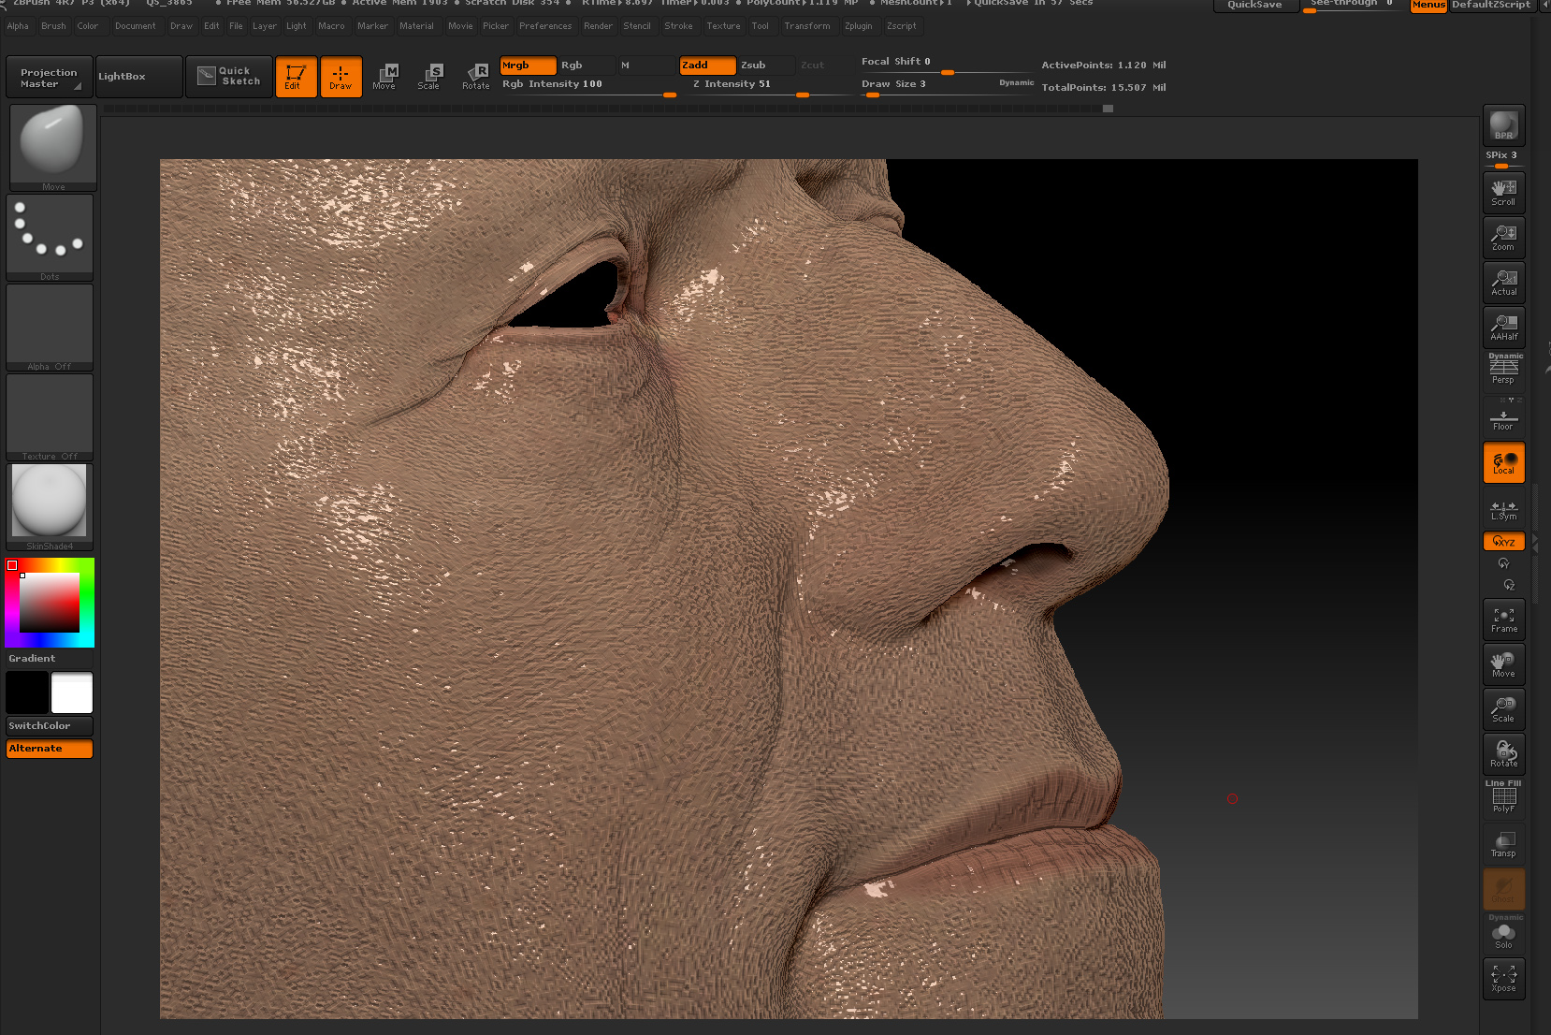Screen dimensions: 1551x1035
Task: Toggle Ghost transparency button
Action: tap(1503, 889)
